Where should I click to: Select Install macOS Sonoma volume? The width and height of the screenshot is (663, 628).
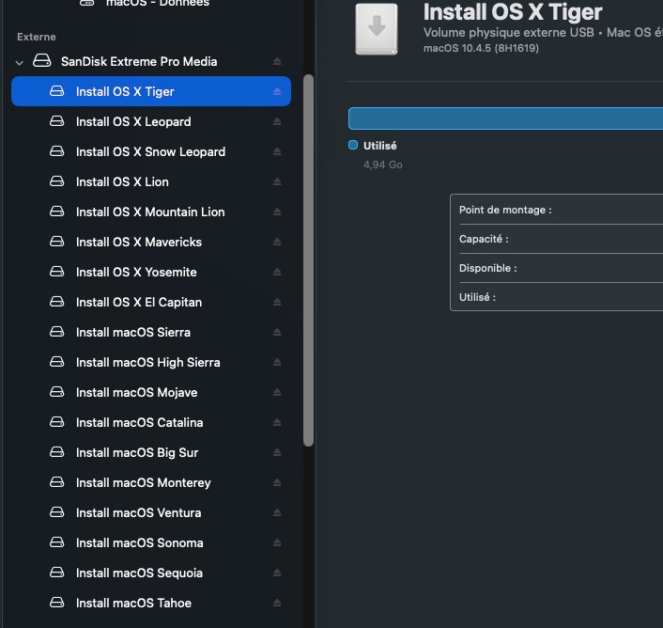[x=151, y=543]
